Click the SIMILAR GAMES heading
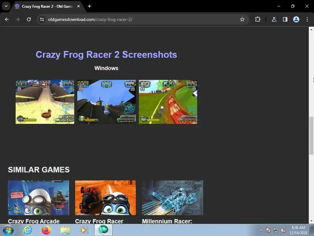Screen dimensions: 314x236 point(39,170)
